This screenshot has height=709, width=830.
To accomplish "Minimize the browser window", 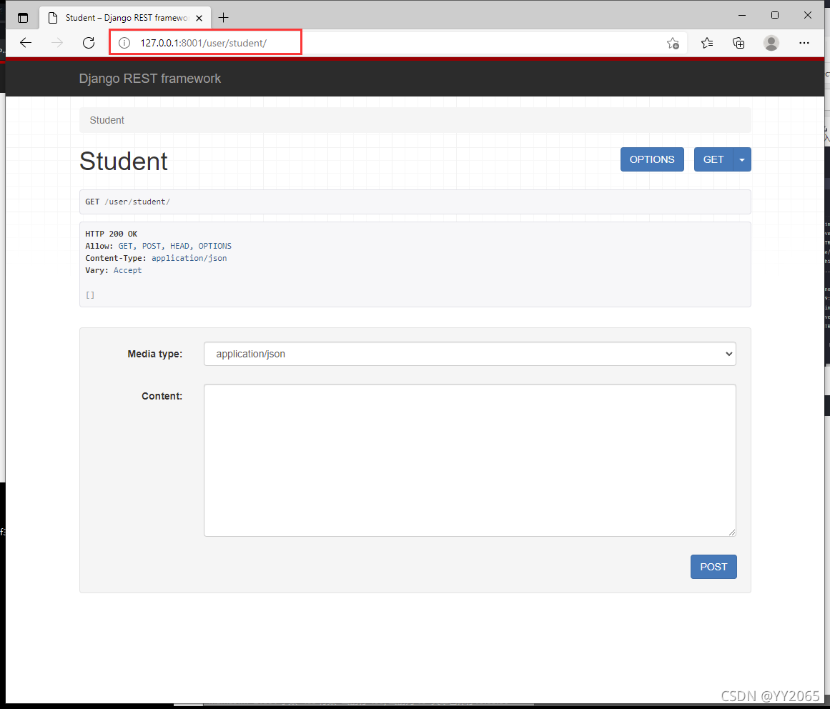I will 741,15.
